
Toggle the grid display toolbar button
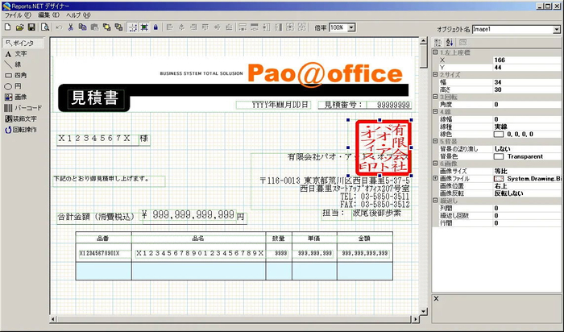point(132,27)
